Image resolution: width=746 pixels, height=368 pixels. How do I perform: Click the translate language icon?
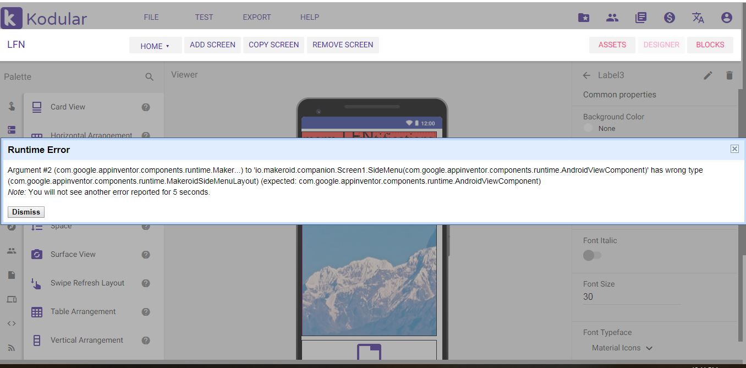(698, 18)
